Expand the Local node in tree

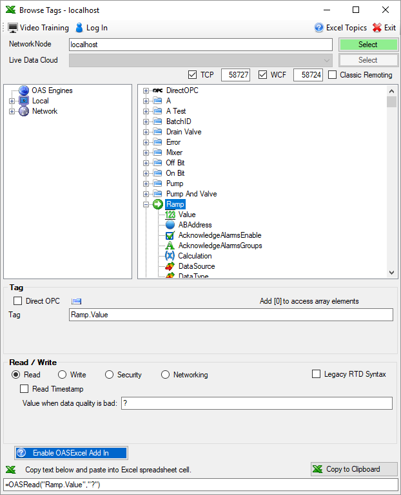[12, 101]
